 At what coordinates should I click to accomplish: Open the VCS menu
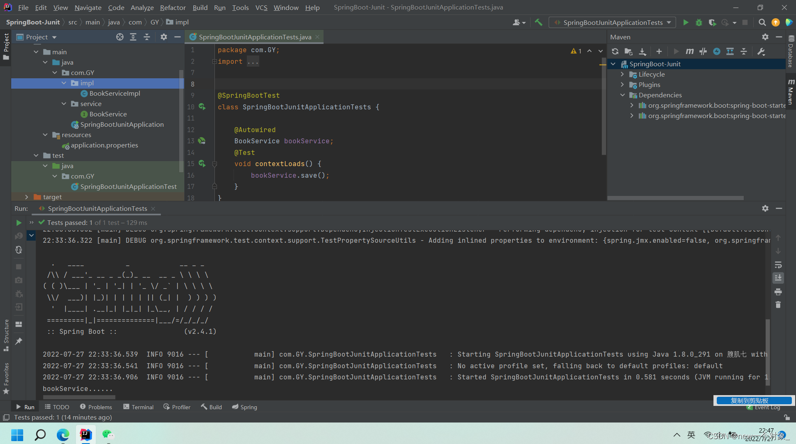point(261,7)
